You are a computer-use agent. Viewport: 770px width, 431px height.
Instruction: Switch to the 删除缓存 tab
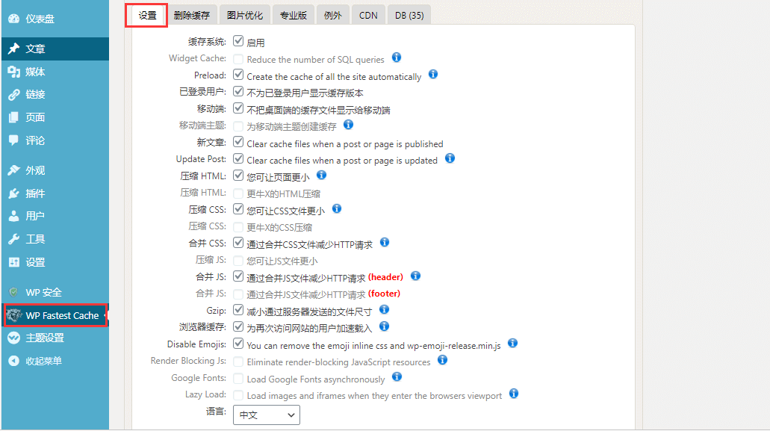click(192, 15)
